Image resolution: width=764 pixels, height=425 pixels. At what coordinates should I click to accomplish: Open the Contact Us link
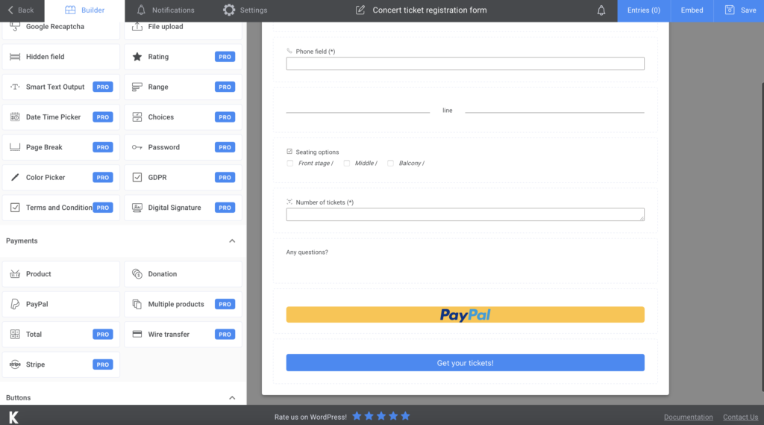(740, 418)
